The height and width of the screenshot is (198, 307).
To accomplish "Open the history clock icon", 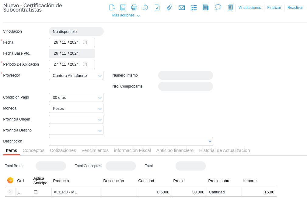I will tap(145, 8).
